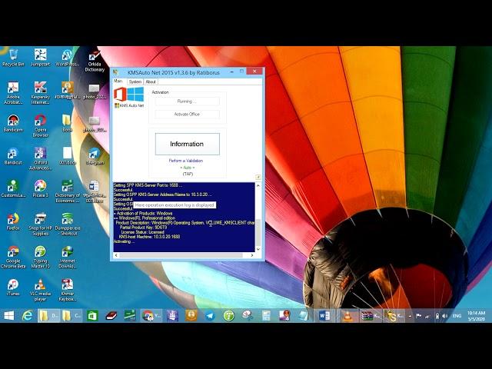Click the Windows Start button

tap(8, 316)
